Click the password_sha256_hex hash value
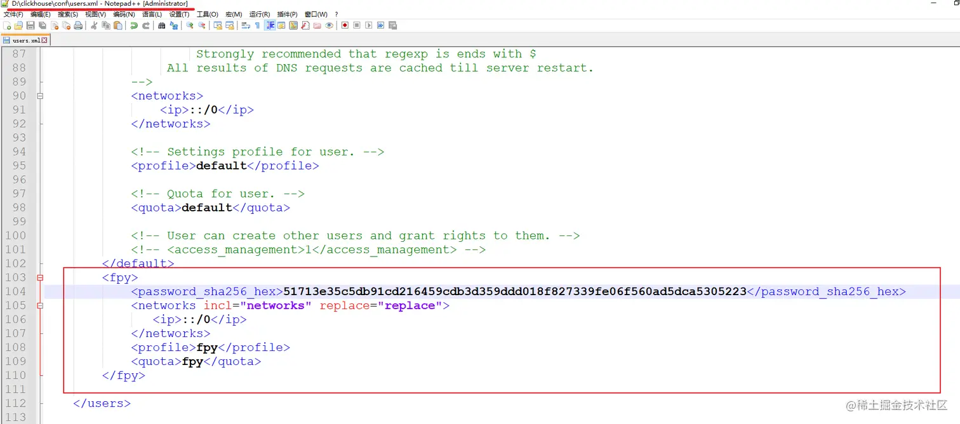Image resolution: width=960 pixels, height=424 pixels. 515,291
